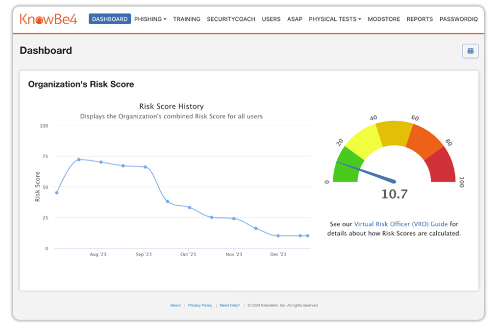502x329 pixels.
Task: Open SECURITYCOACH from the navigation bar
Action: pos(230,19)
